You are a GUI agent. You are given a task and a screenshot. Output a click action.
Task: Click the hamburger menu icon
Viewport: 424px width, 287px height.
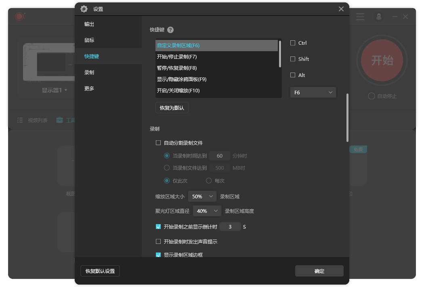pos(360,17)
